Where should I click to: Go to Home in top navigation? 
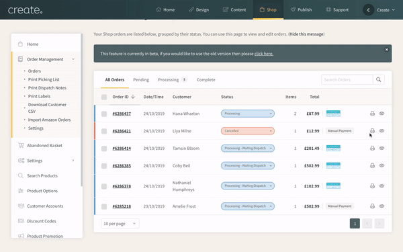[x=165, y=10]
